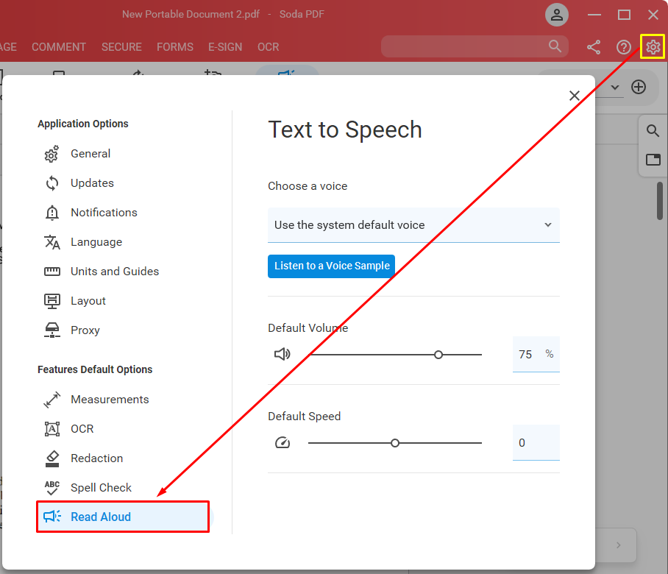The height and width of the screenshot is (574, 668).
Task: Click the Default Volume slider handle
Action: pos(438,355)
